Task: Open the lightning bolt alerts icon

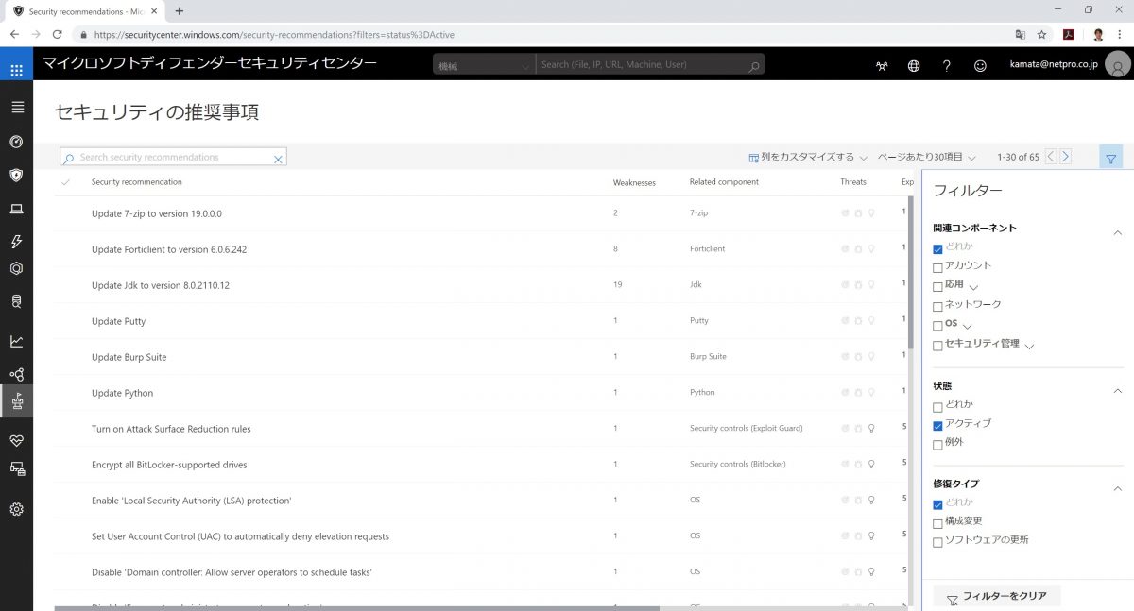Action: click(x=16, y=242)
